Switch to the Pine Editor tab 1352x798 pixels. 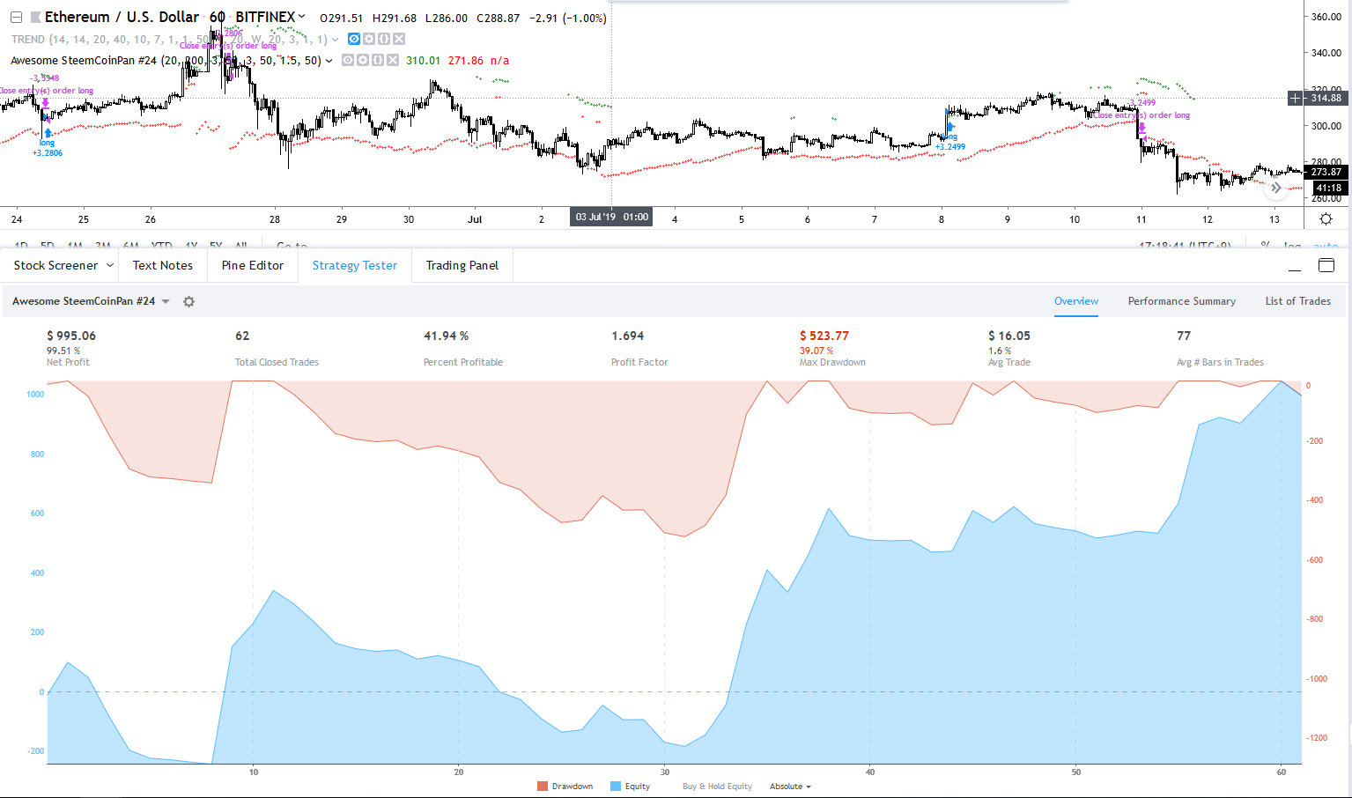point(253,265)
